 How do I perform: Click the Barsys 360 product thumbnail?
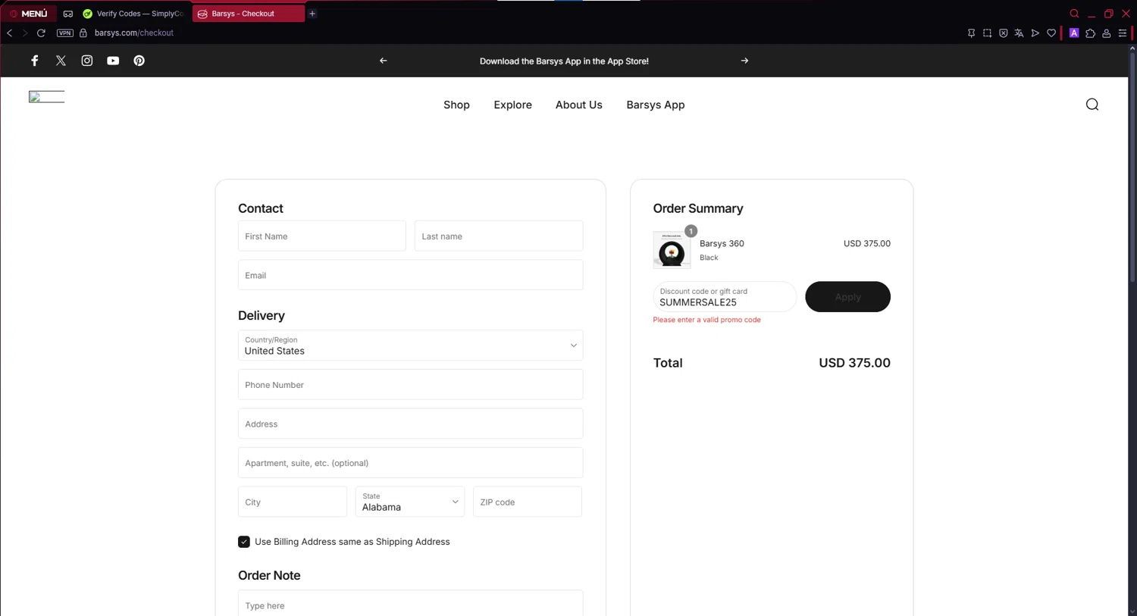(672, 250)
